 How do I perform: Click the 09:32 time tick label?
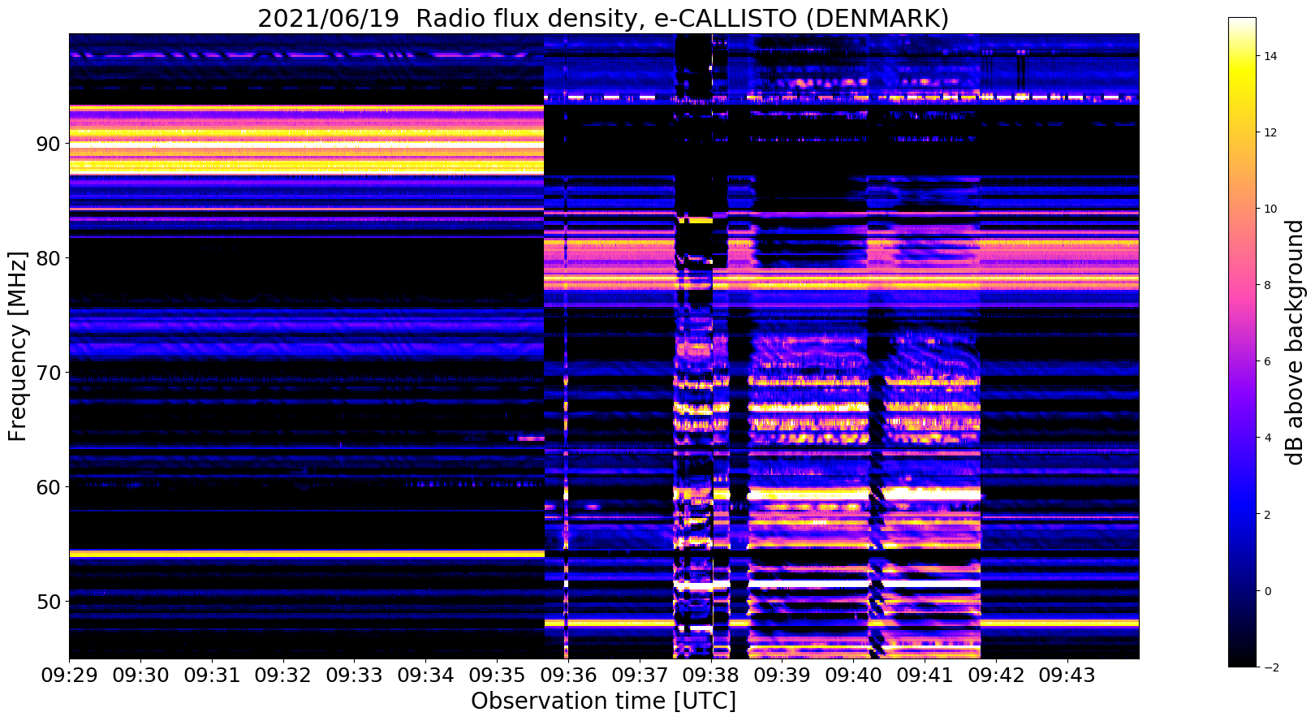[283, 675]
